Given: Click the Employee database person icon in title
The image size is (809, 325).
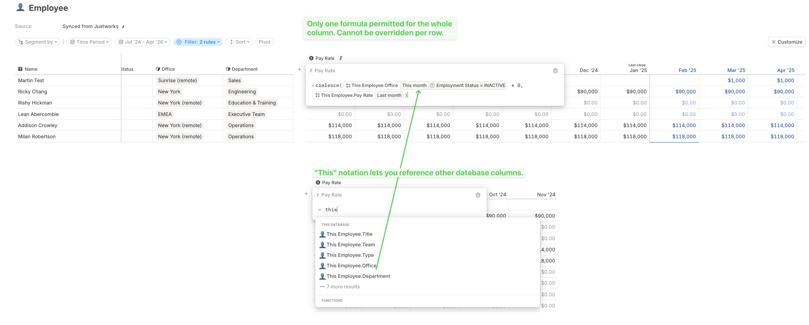Looking at the screenshot, I should (20, 7).
